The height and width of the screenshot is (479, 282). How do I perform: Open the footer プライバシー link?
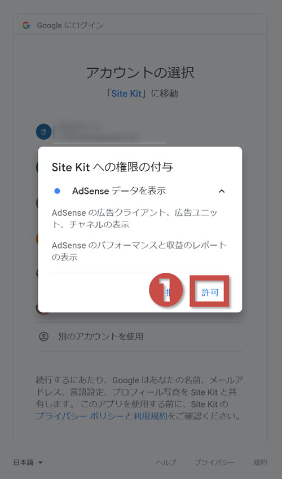(x=215, y=463)
